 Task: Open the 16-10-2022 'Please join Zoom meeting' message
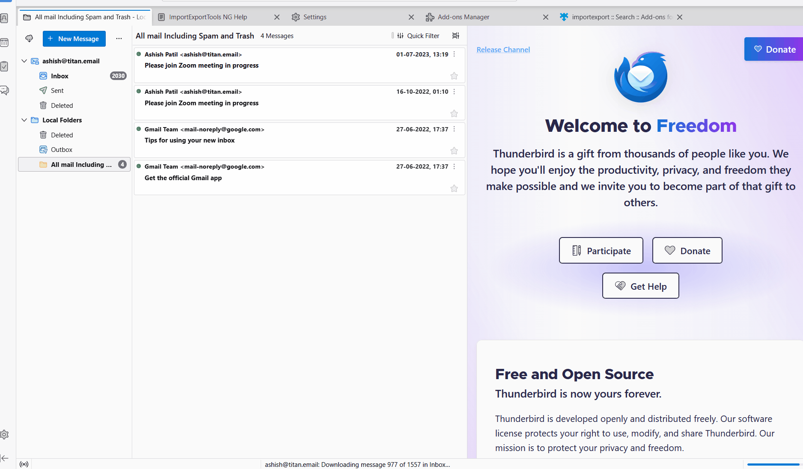[300, 103]
